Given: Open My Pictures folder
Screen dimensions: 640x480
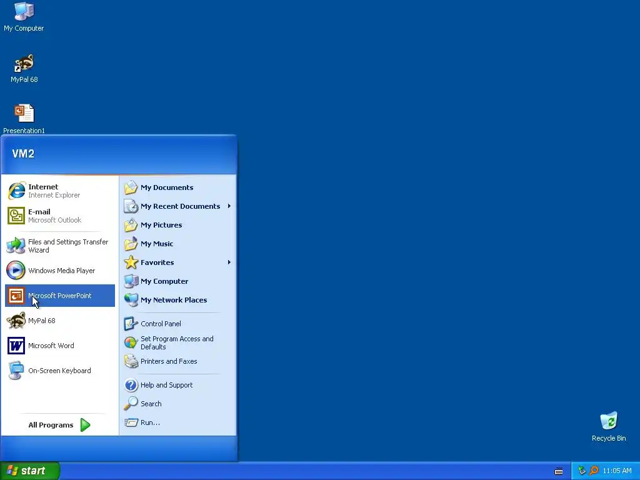Looking at the screenshot, I should [x=177, y=225].
